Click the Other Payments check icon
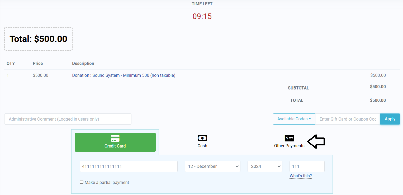The height and width of the screenshot is (195, 403). pos(289,138)
